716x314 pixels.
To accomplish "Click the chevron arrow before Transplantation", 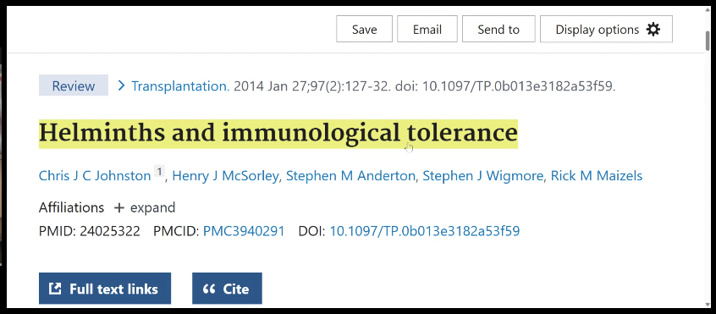I will click(x=122, y=85).
